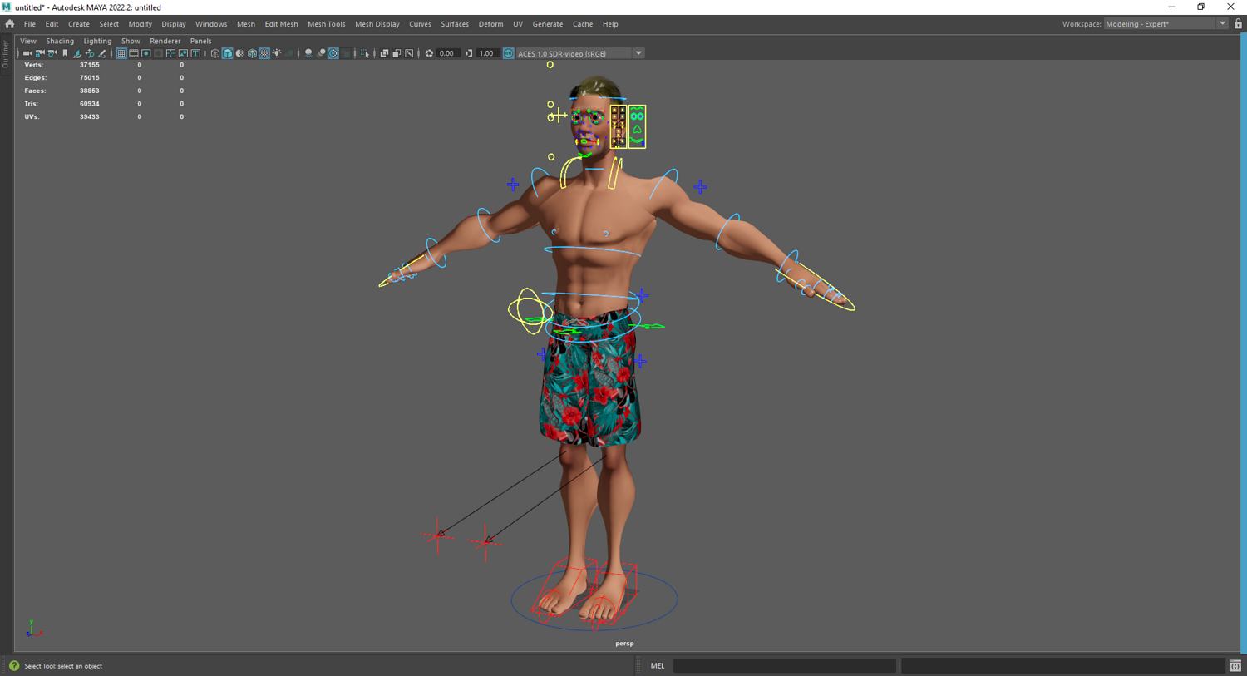Open Camera Attributes from panel toolbar
Viewport: 1247px width, 676px height.
click(52, 53)
